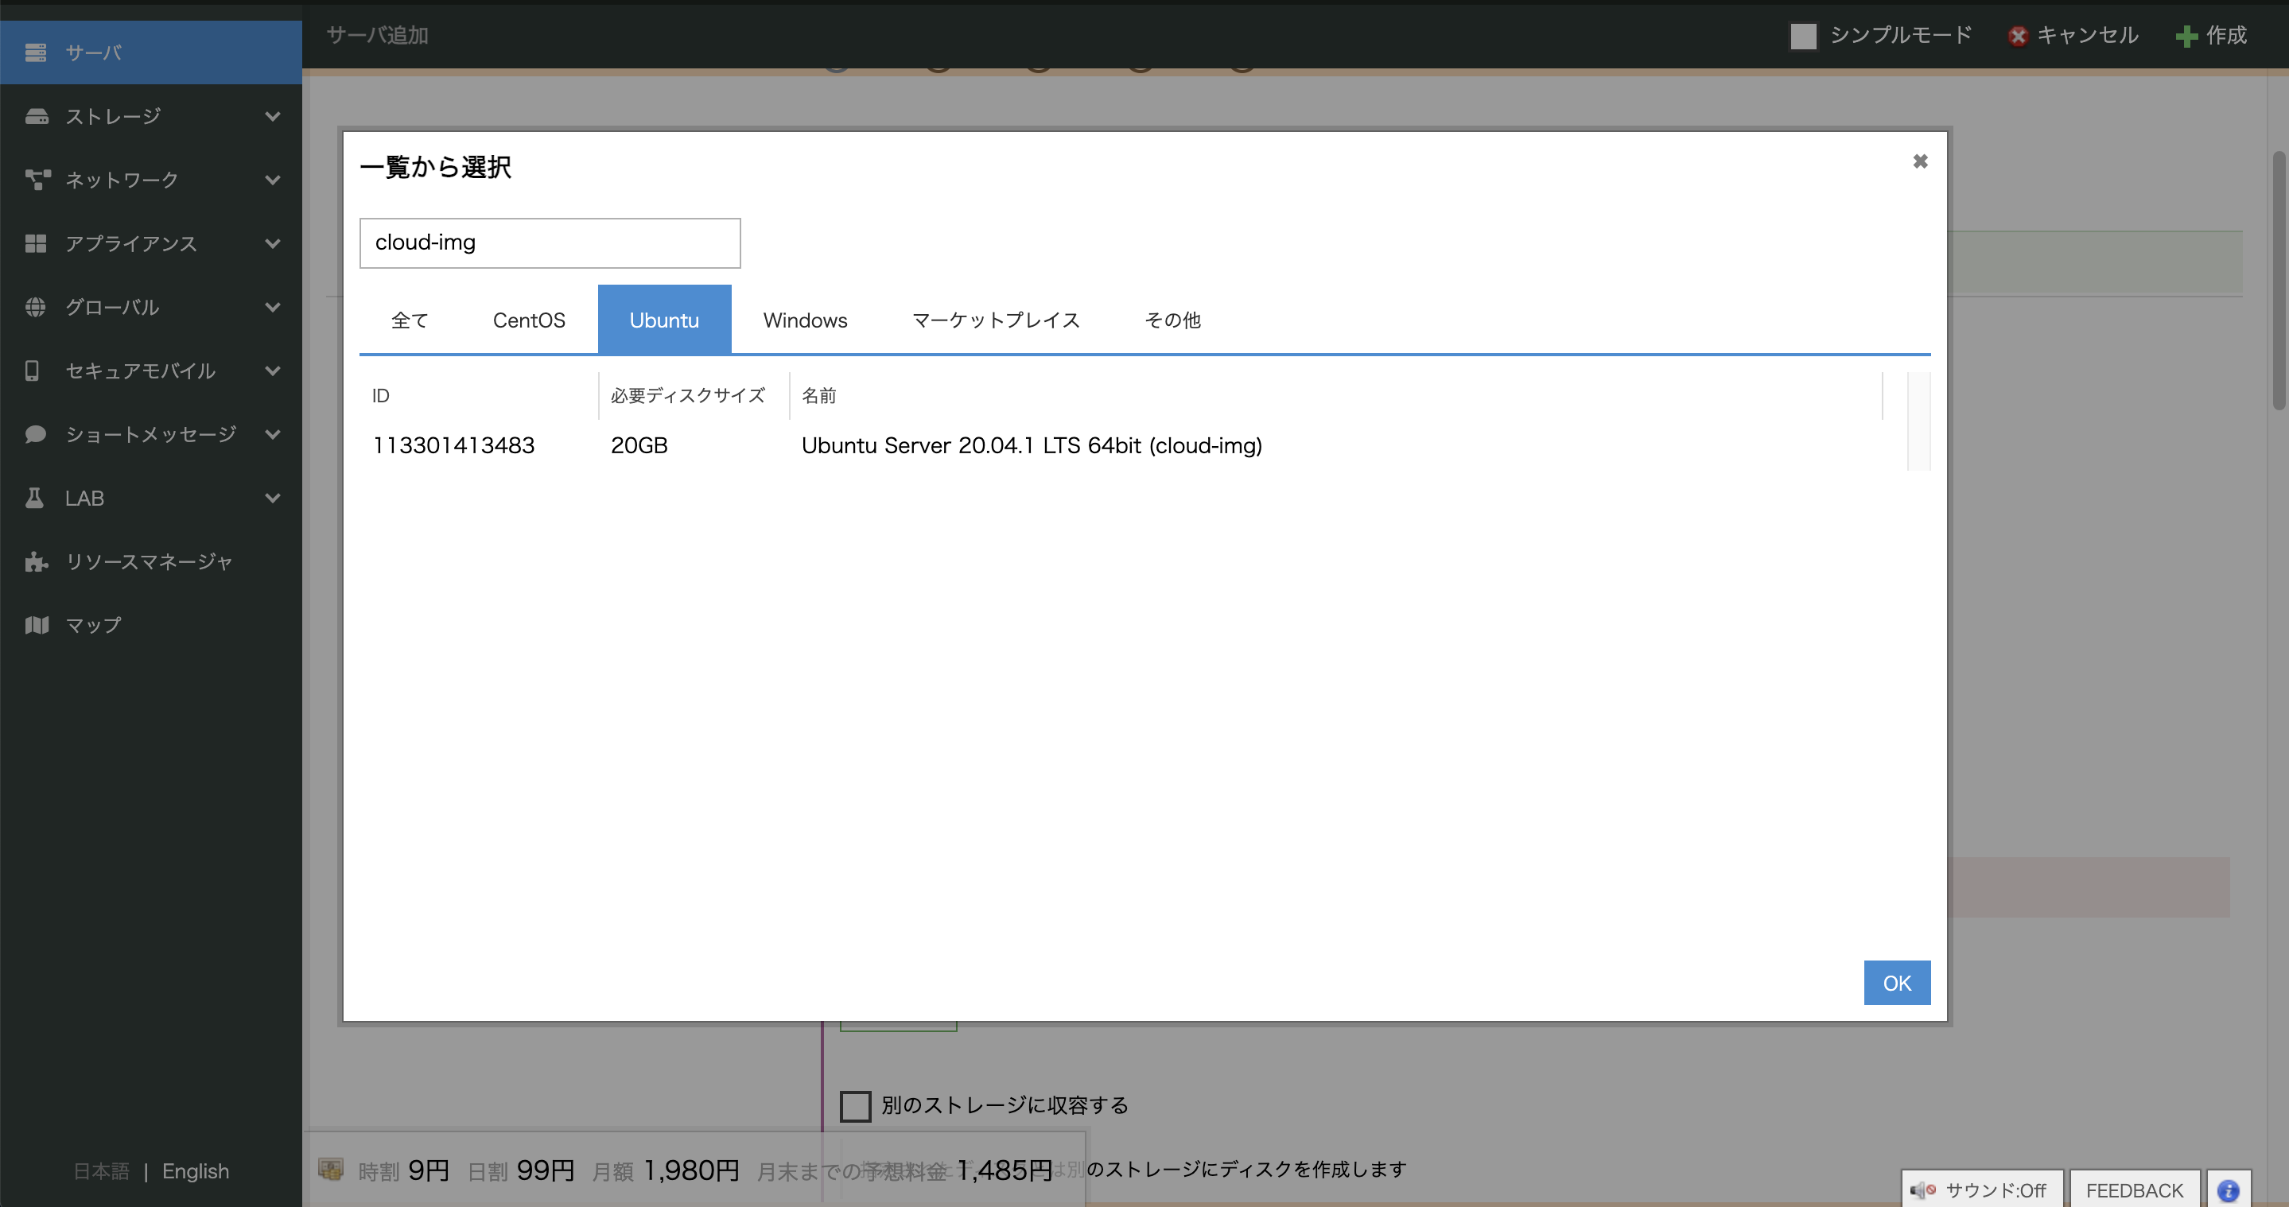Open the マップ map icon
Image resolution: width=2289 pixels, height=1207 pixels.
pos(37,624)
